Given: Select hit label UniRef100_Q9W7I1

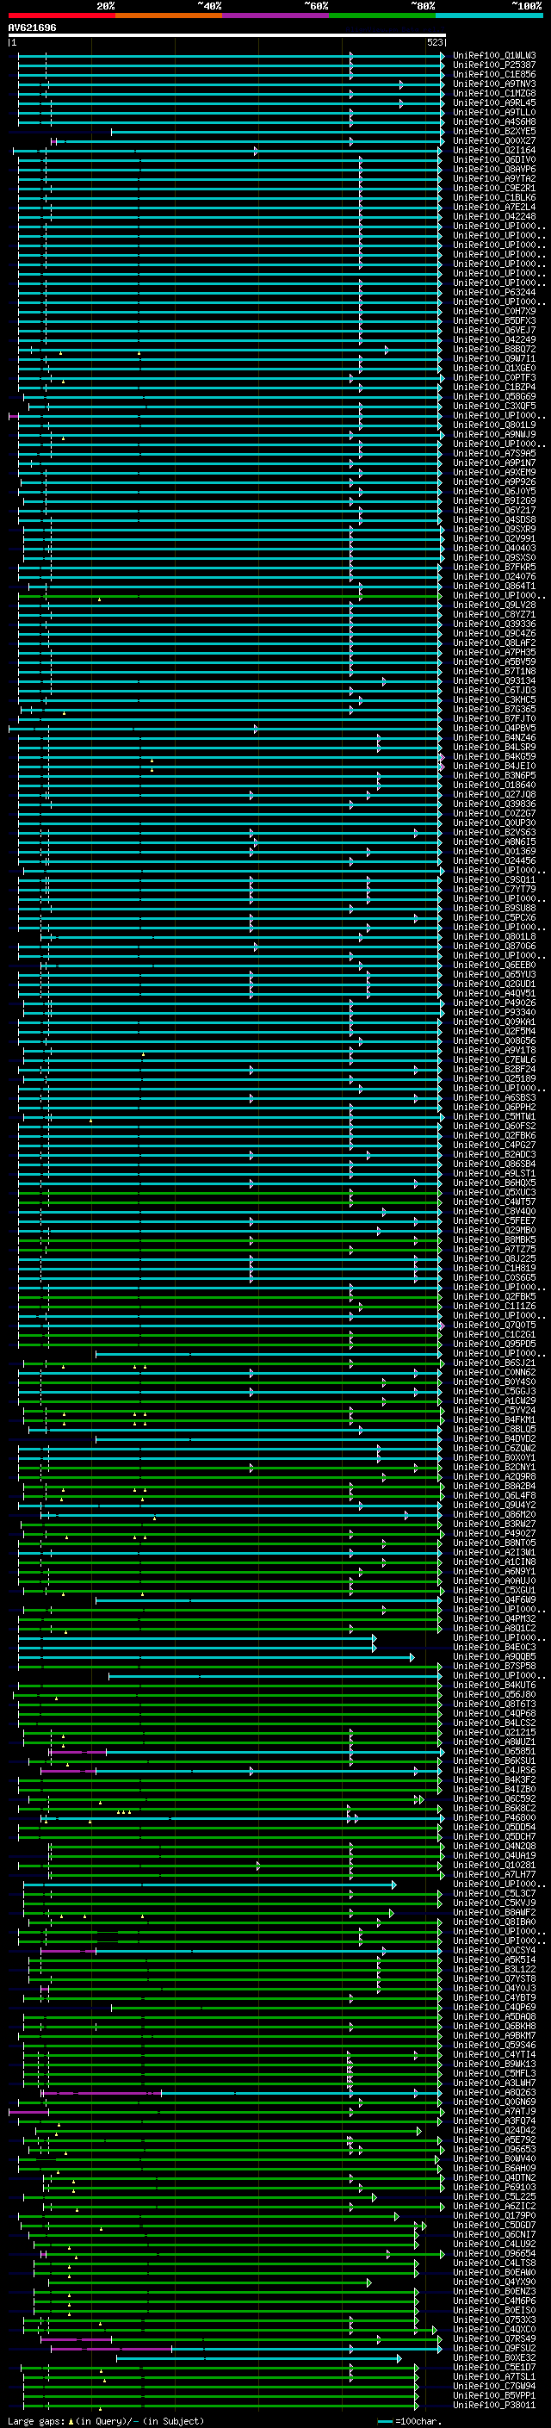Looking at the screenshot, I should click(494, 358).
